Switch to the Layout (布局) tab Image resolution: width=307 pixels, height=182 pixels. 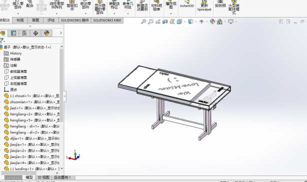coord(20,20)
